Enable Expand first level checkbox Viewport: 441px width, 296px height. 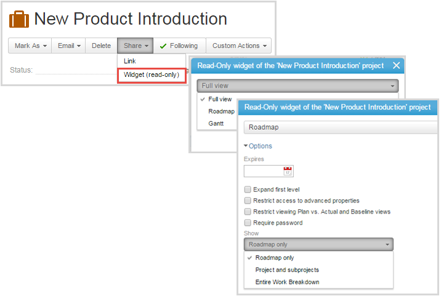click(x=248, y=190)
